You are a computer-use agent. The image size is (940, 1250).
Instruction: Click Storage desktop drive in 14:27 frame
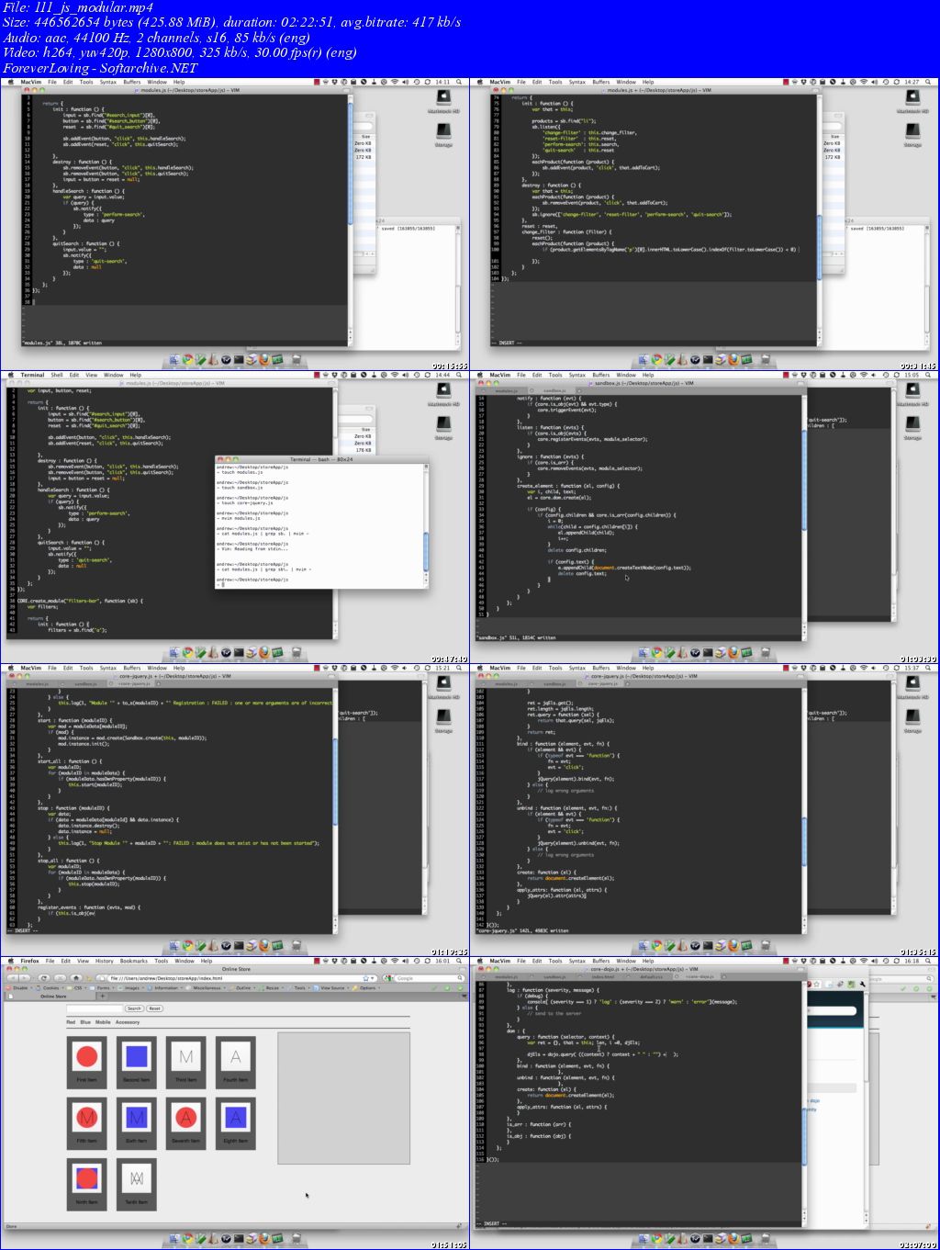coord(913,133)
